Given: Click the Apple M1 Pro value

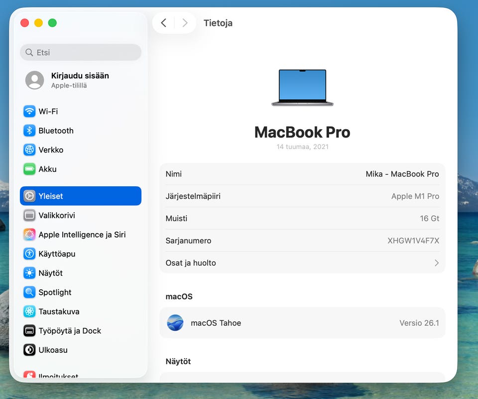Looking at the screenshot, I should pos(415,196).
